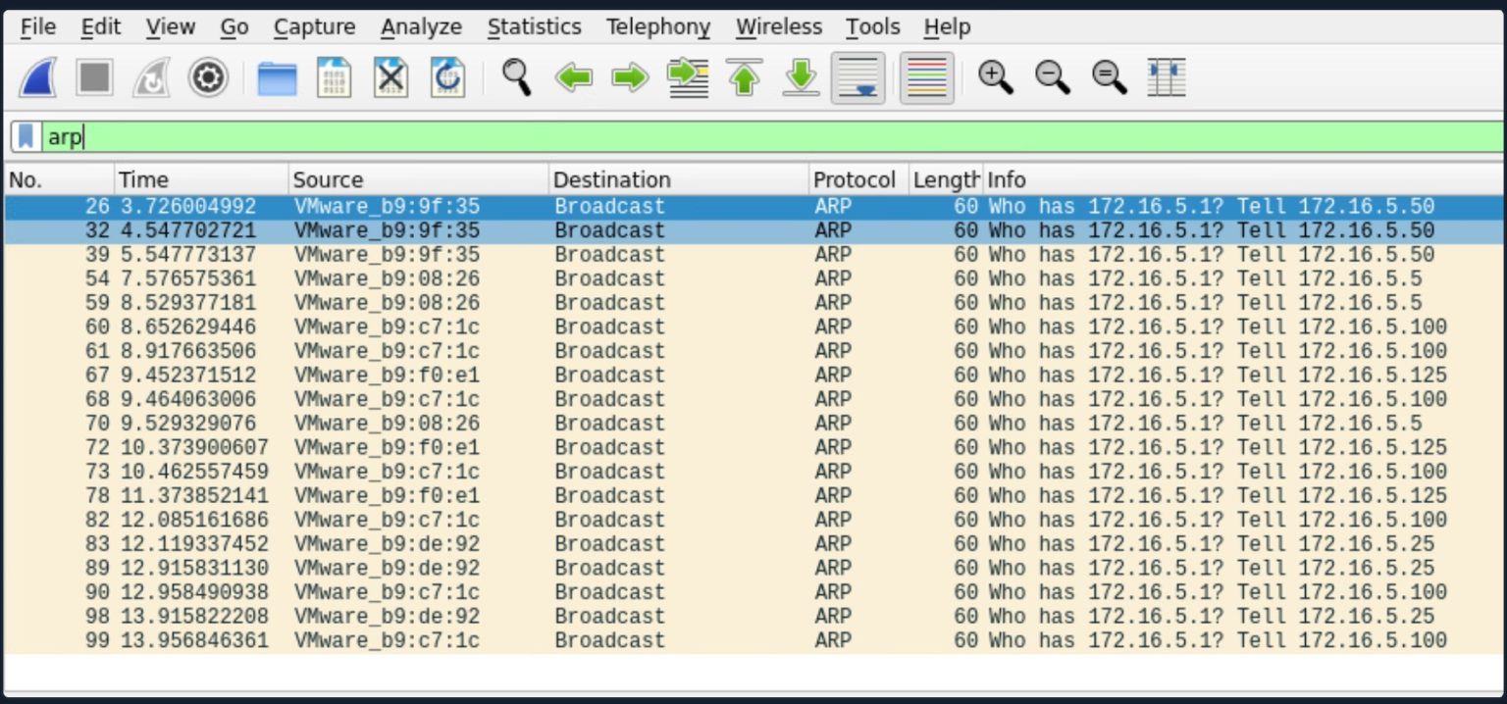Reload the capture file icon

click(448, 77)
